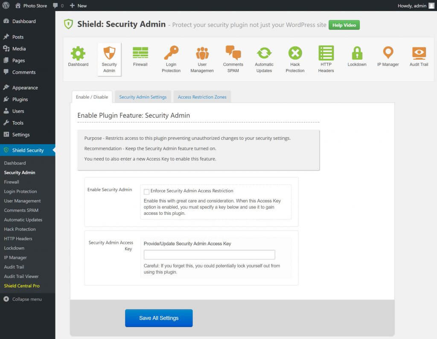Open HTTP Headers submenu link
Image resolution: width=437 pixels, height=339 pixels.
[x=18, y=239]
